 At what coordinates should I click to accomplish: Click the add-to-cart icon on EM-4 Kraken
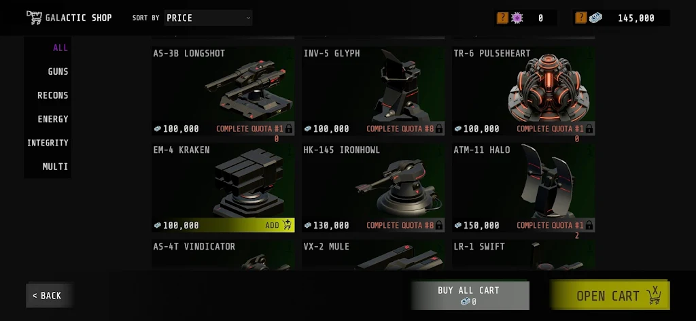(287, 224)
